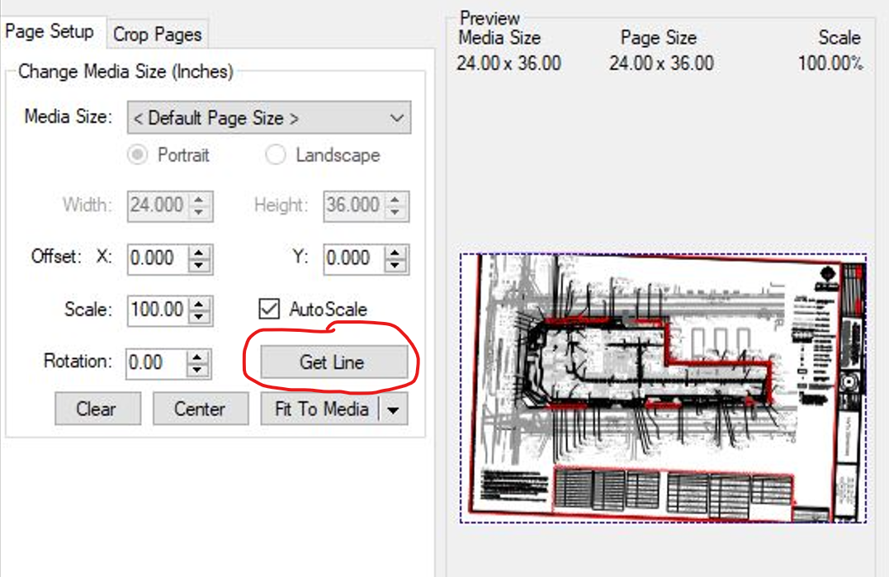Click the drawing preview thumbnail
889x577 pixels.
(x=663, y=388)
